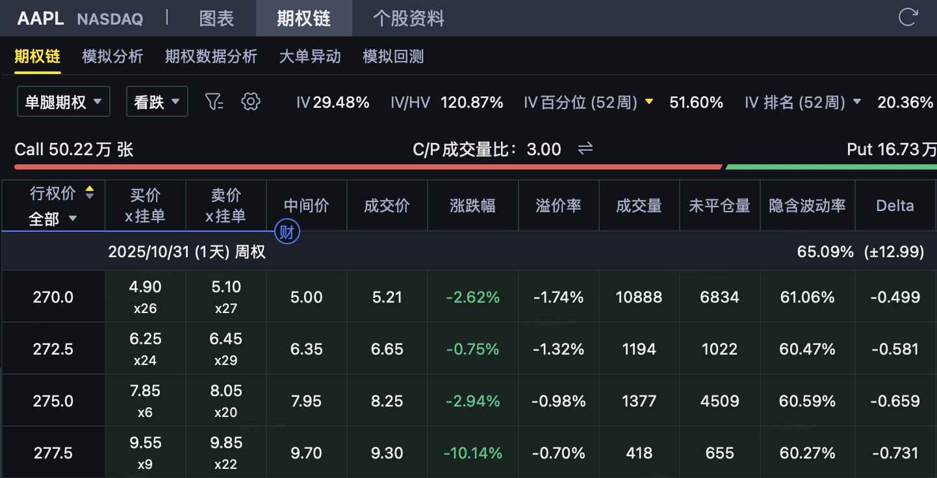Open the 单腿期权 strategy dropdown
Image resolution: width=937 pixels, height=478 pixels.
pos(64,102)
